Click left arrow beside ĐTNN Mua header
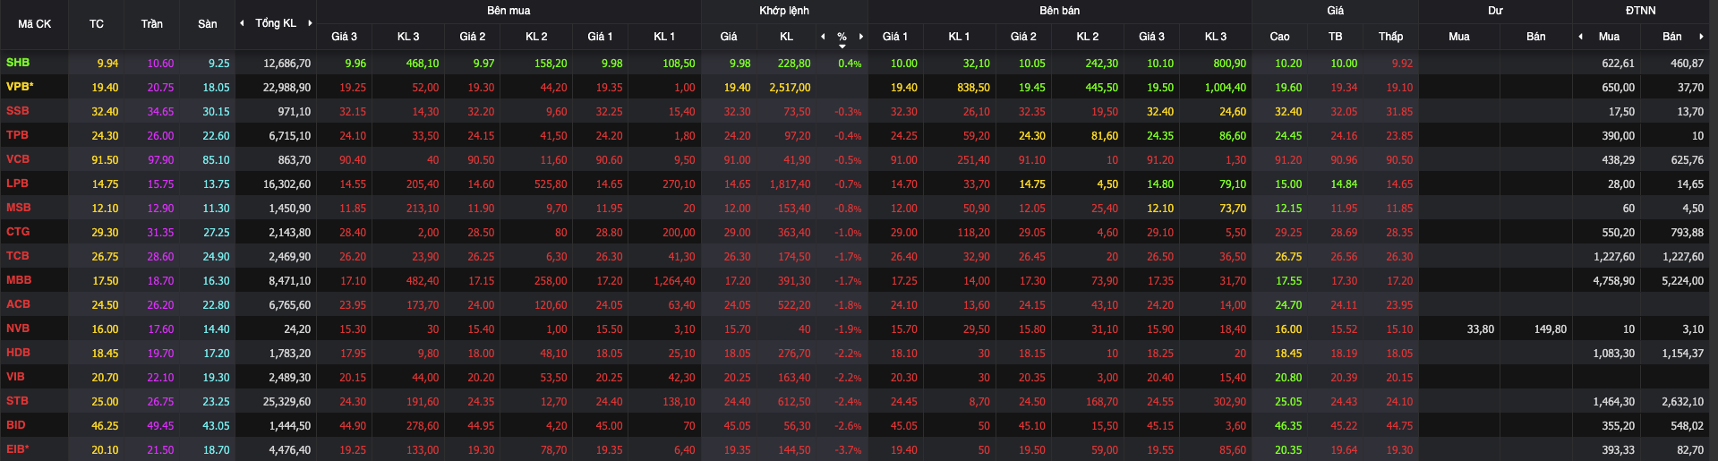Image resolution: width=1718 pixels, height=461 pixels. (1580, 37)
